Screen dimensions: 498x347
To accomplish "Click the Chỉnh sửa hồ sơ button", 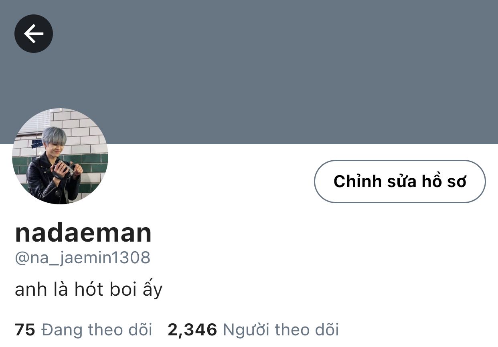I will (x=400, y=182).
